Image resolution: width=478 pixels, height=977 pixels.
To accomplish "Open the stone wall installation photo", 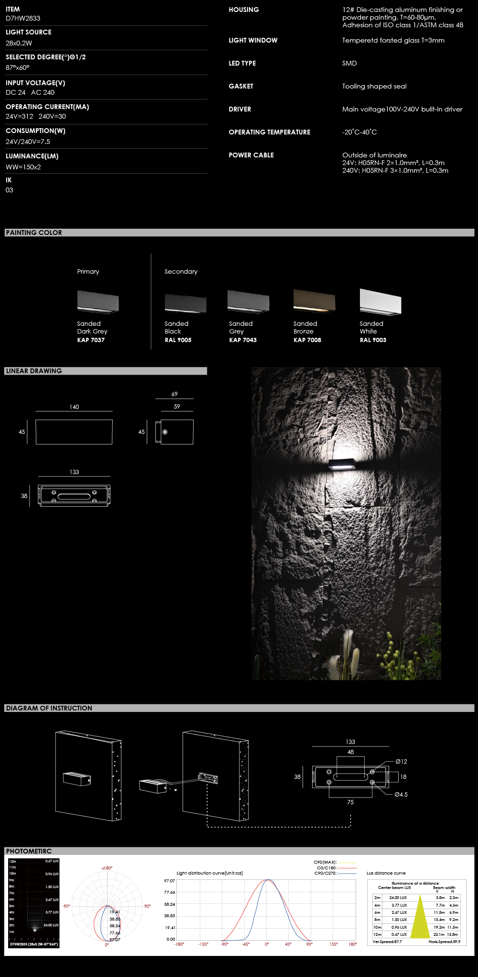I will coord(346,523).
